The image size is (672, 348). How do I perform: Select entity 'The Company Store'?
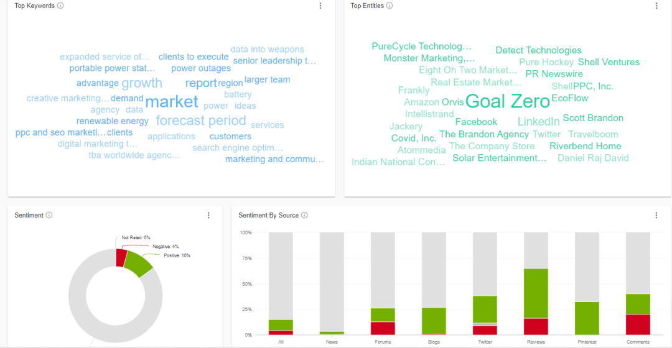pos(492,147)
